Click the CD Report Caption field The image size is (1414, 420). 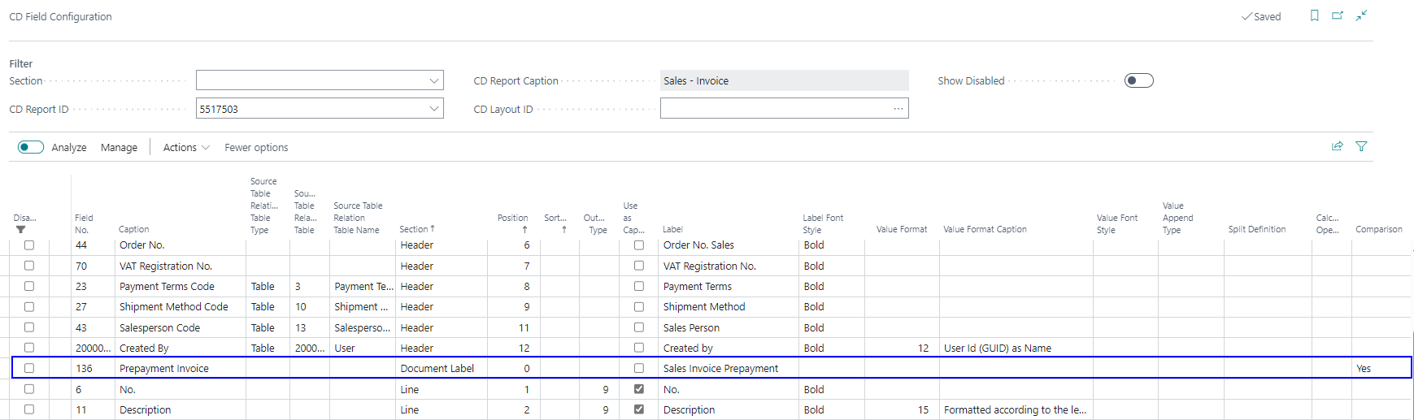point(784,80)
